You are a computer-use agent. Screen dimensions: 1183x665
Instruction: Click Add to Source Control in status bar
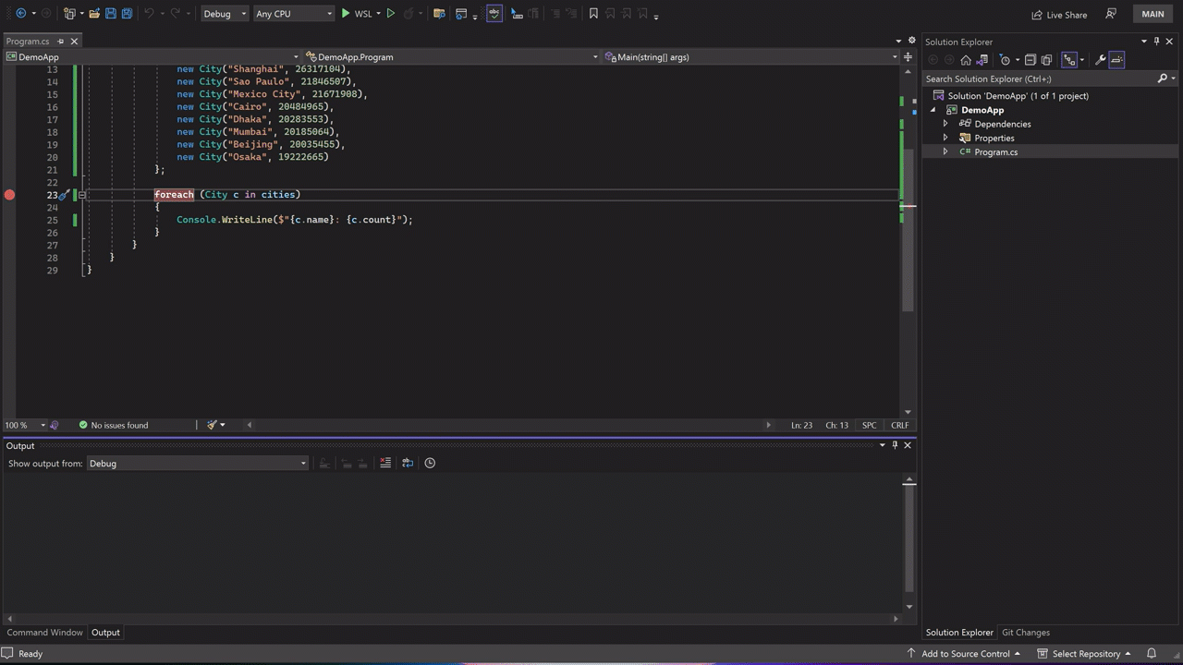(x=964, y=653)
